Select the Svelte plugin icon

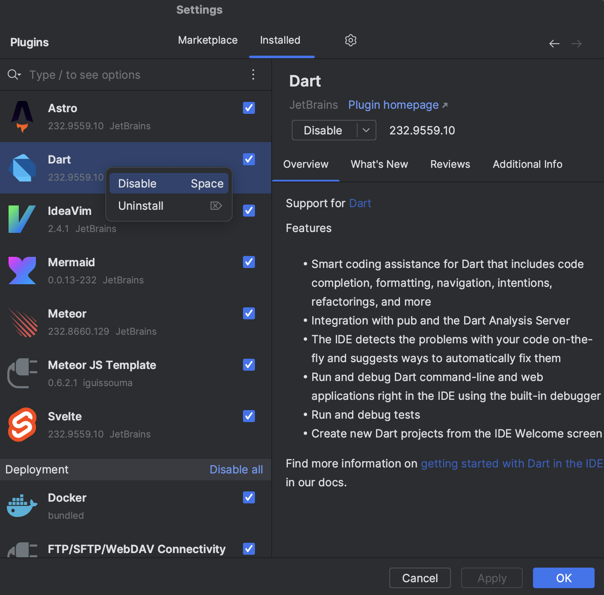(22, 424)
